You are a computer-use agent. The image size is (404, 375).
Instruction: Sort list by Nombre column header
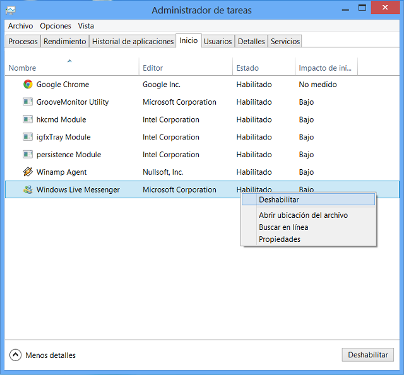pyautogui.click(x=23, y=68)
